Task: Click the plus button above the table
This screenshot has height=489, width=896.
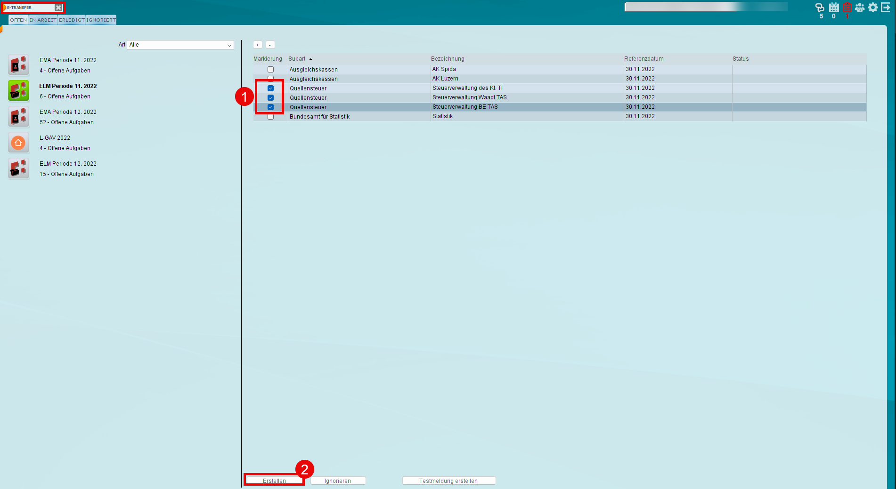Action: (258, 45)
